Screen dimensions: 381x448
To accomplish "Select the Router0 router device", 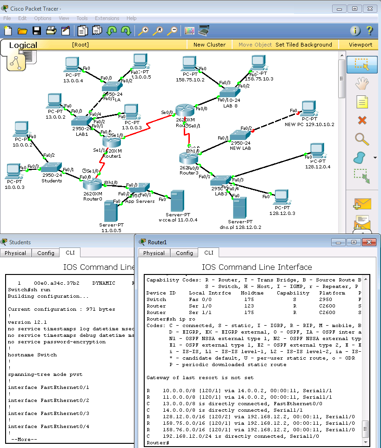I will coord(92,185).
